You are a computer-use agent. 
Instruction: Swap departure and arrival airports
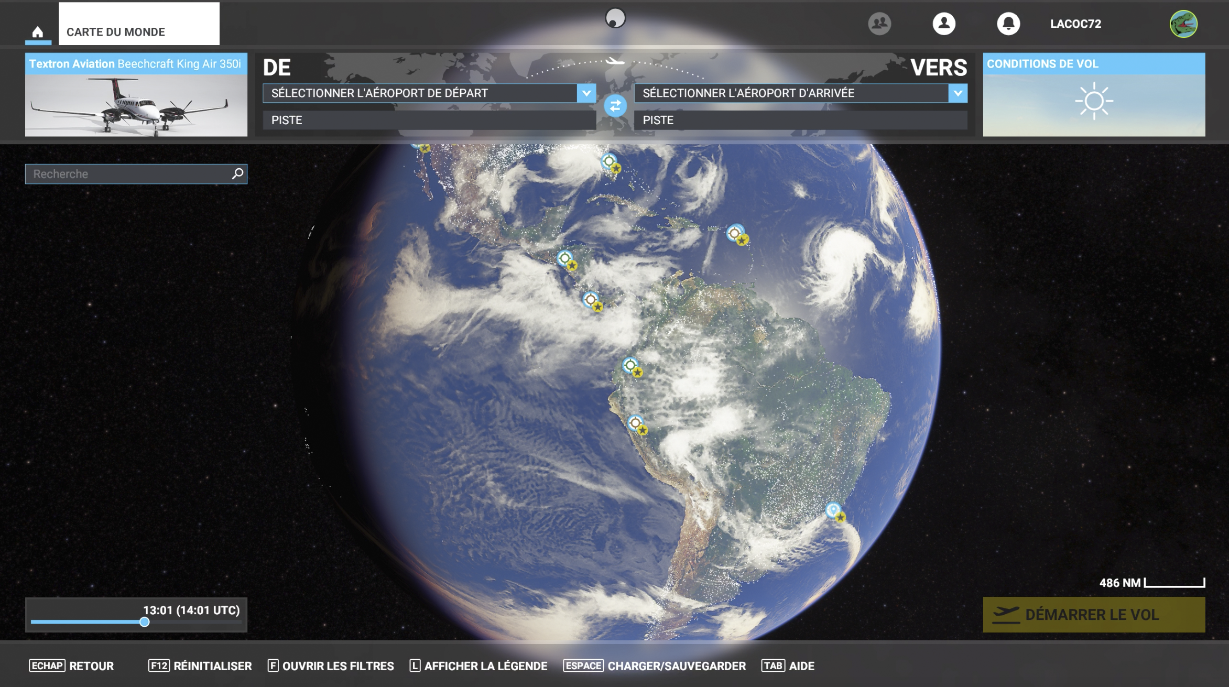click(x=615, y=106)
